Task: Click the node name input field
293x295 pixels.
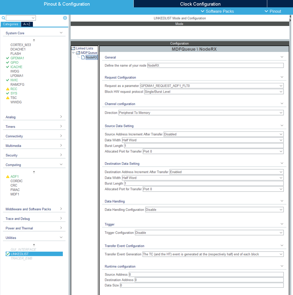Action: [x=215, y=66]
